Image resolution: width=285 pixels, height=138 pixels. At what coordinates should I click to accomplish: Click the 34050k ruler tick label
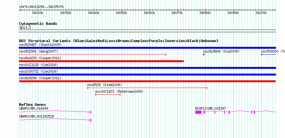pos(121,13)
